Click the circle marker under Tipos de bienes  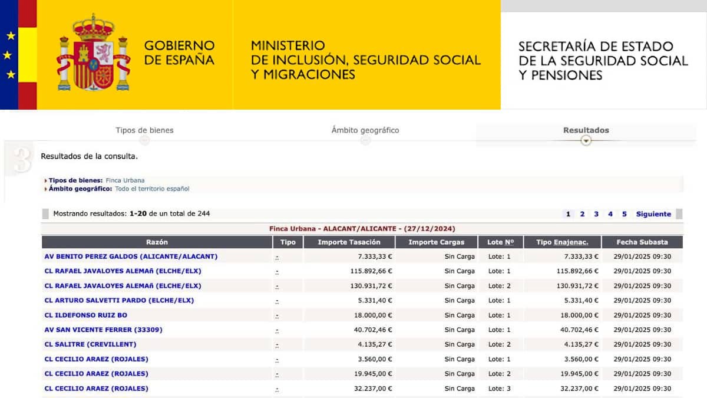point(144,140)
